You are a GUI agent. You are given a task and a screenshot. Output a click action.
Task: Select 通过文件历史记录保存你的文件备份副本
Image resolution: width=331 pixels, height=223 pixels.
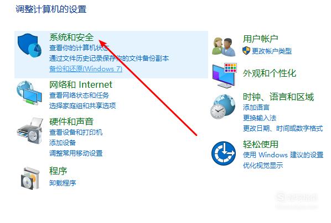(x=109, y=59)
